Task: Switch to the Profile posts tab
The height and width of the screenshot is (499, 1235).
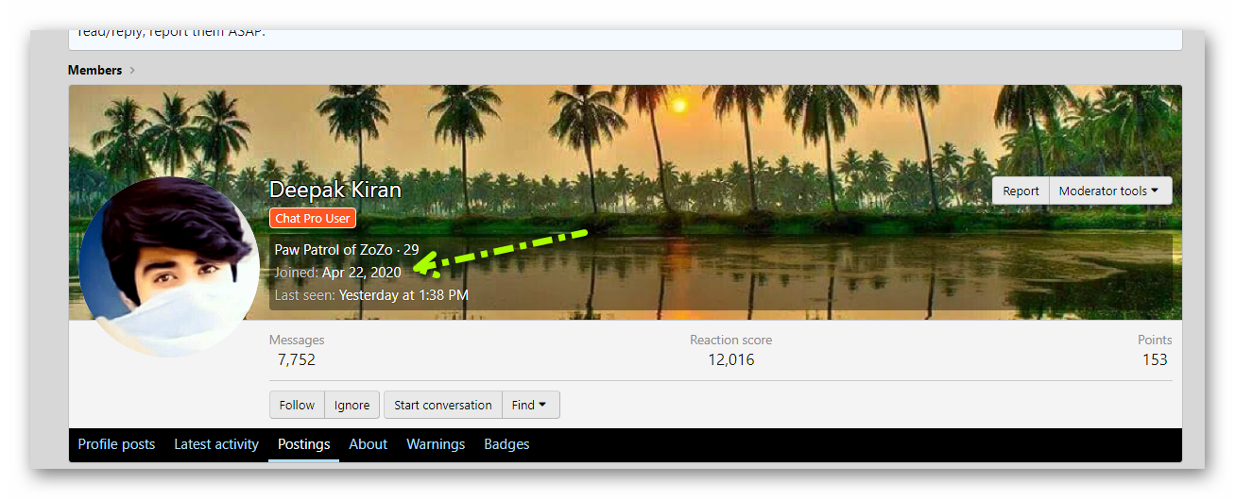Action: (x=116, y=444)
